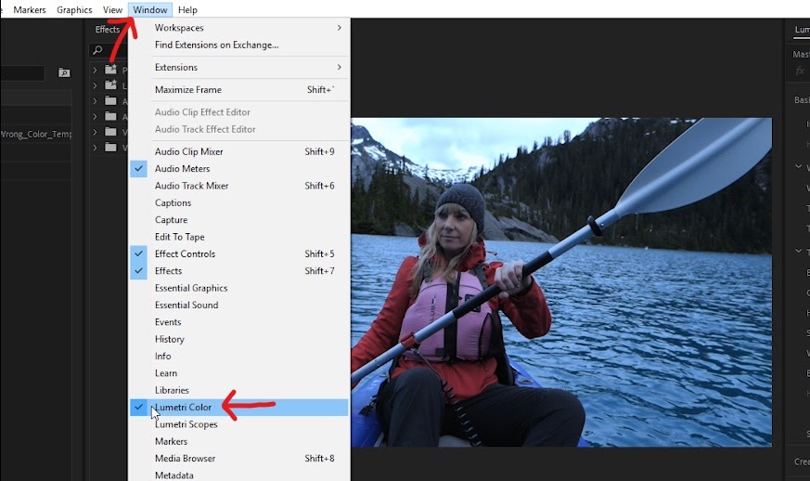Expand the Lumetri Presets folder chevron
This screenshot has width=810, height=481.
point(95,85)
